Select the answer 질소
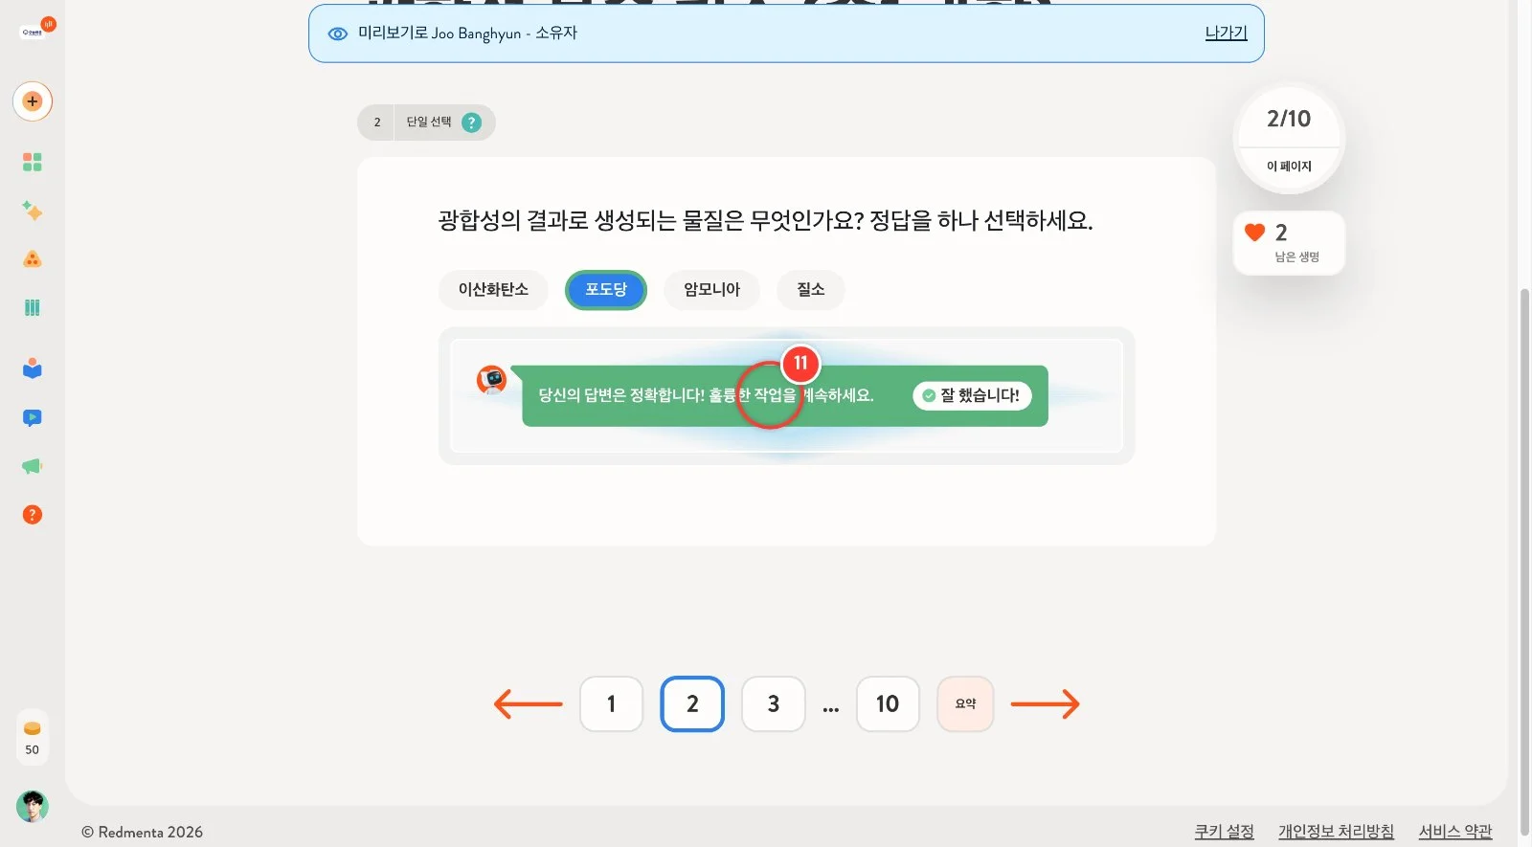Image resolution: width=1532 pixels, height=847 pixels. pos(811,290)
